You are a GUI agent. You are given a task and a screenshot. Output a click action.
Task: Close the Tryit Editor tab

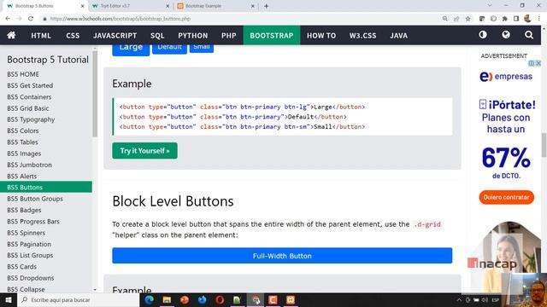pyautogui.click(x=168, y=6)
